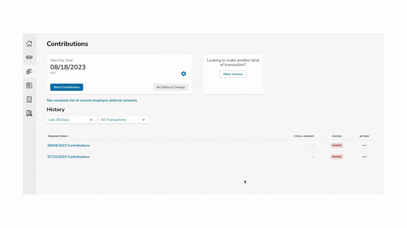
Task: Open the Employees people icon in sidebar
Action: click(29, 58)
